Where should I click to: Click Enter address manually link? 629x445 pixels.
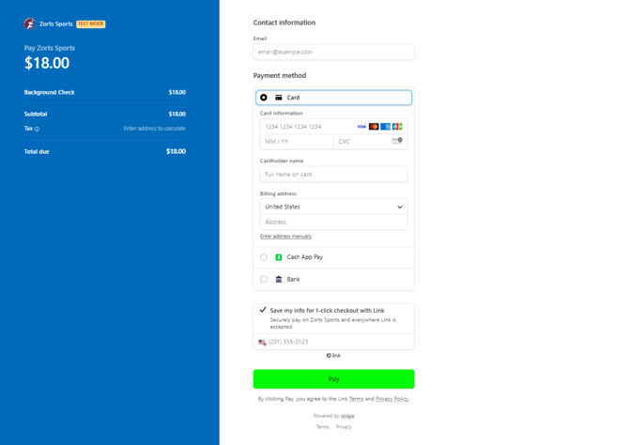point(286,237)
